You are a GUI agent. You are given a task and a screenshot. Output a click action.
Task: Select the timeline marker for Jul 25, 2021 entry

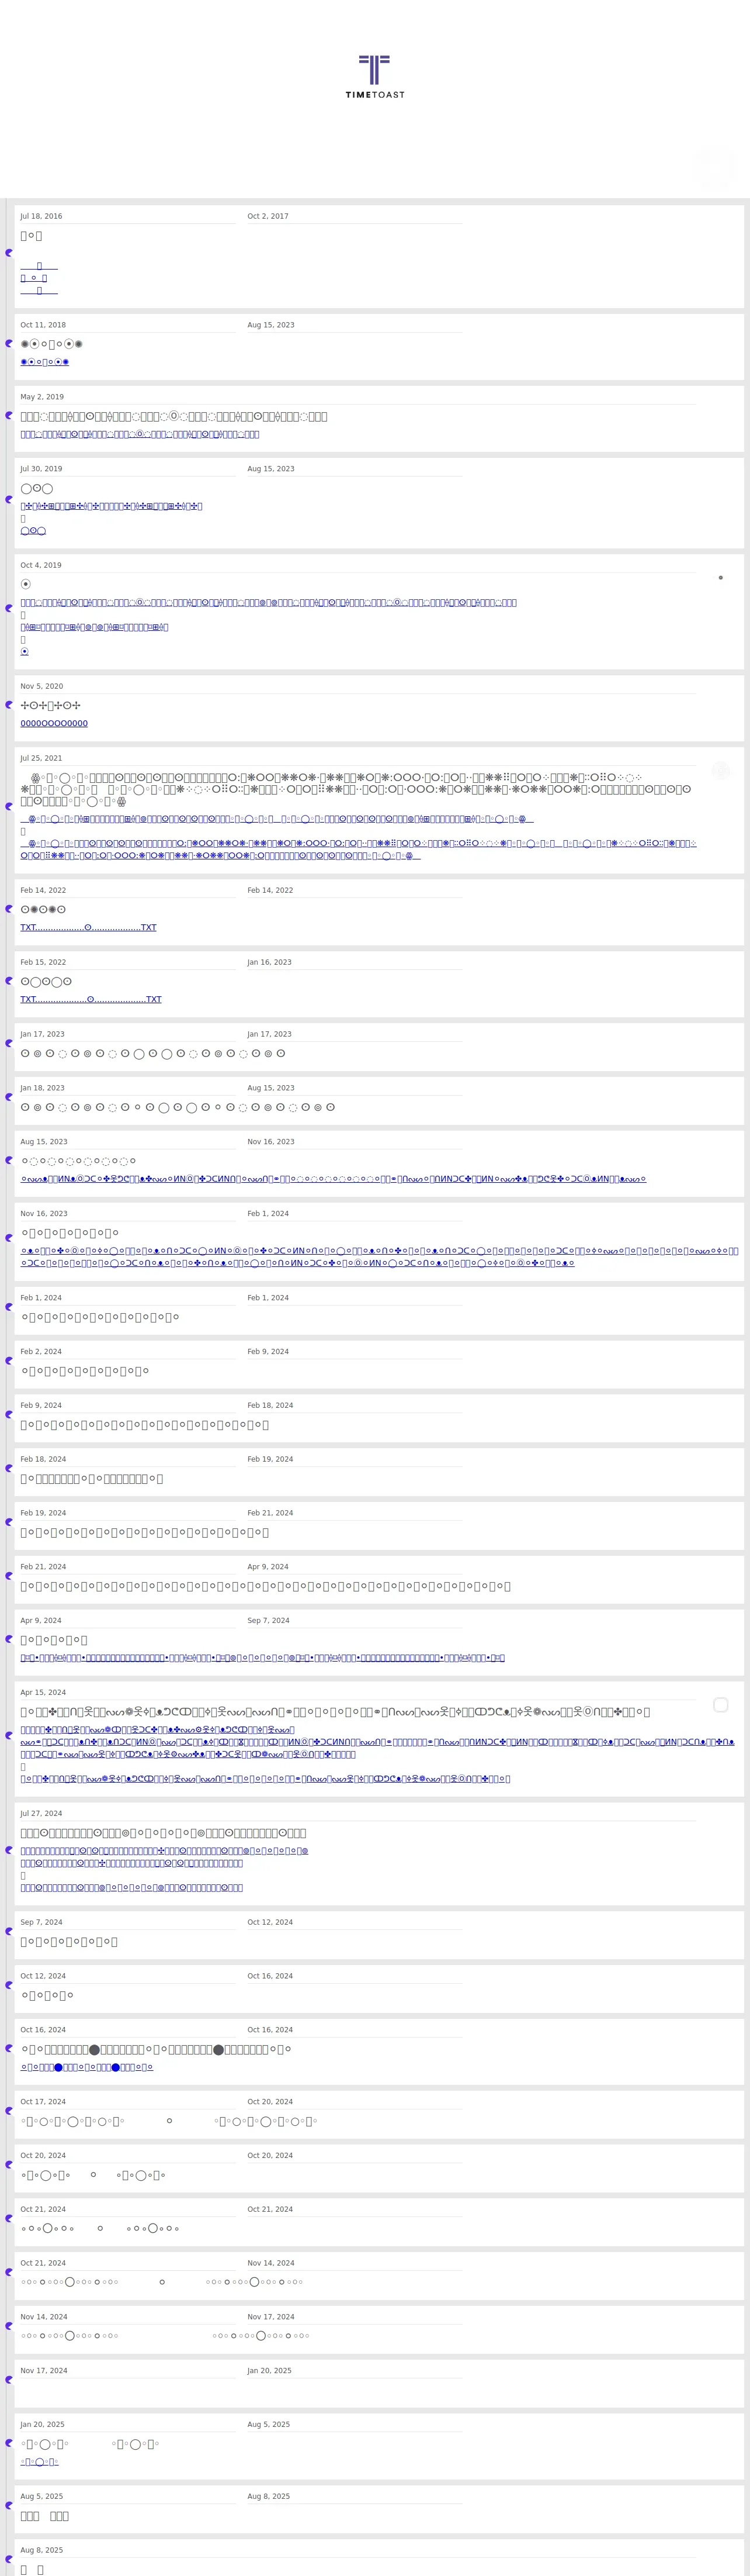[9, 807]
